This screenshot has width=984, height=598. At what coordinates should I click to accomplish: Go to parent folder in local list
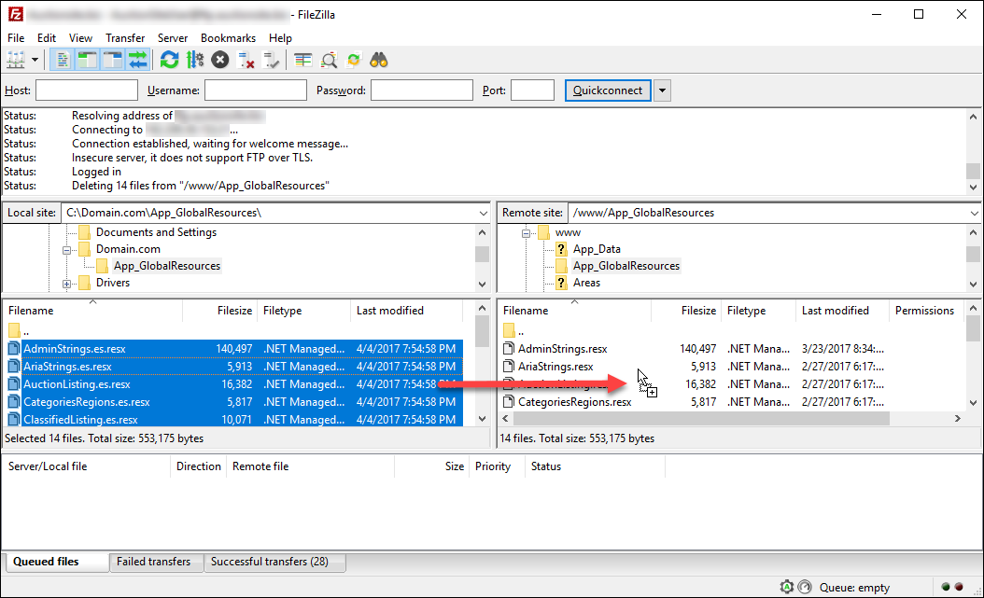click(x=19, y=330)
